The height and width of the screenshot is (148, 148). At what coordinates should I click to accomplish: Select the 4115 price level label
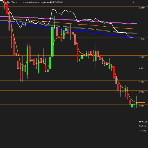click(x=142, y=82)
